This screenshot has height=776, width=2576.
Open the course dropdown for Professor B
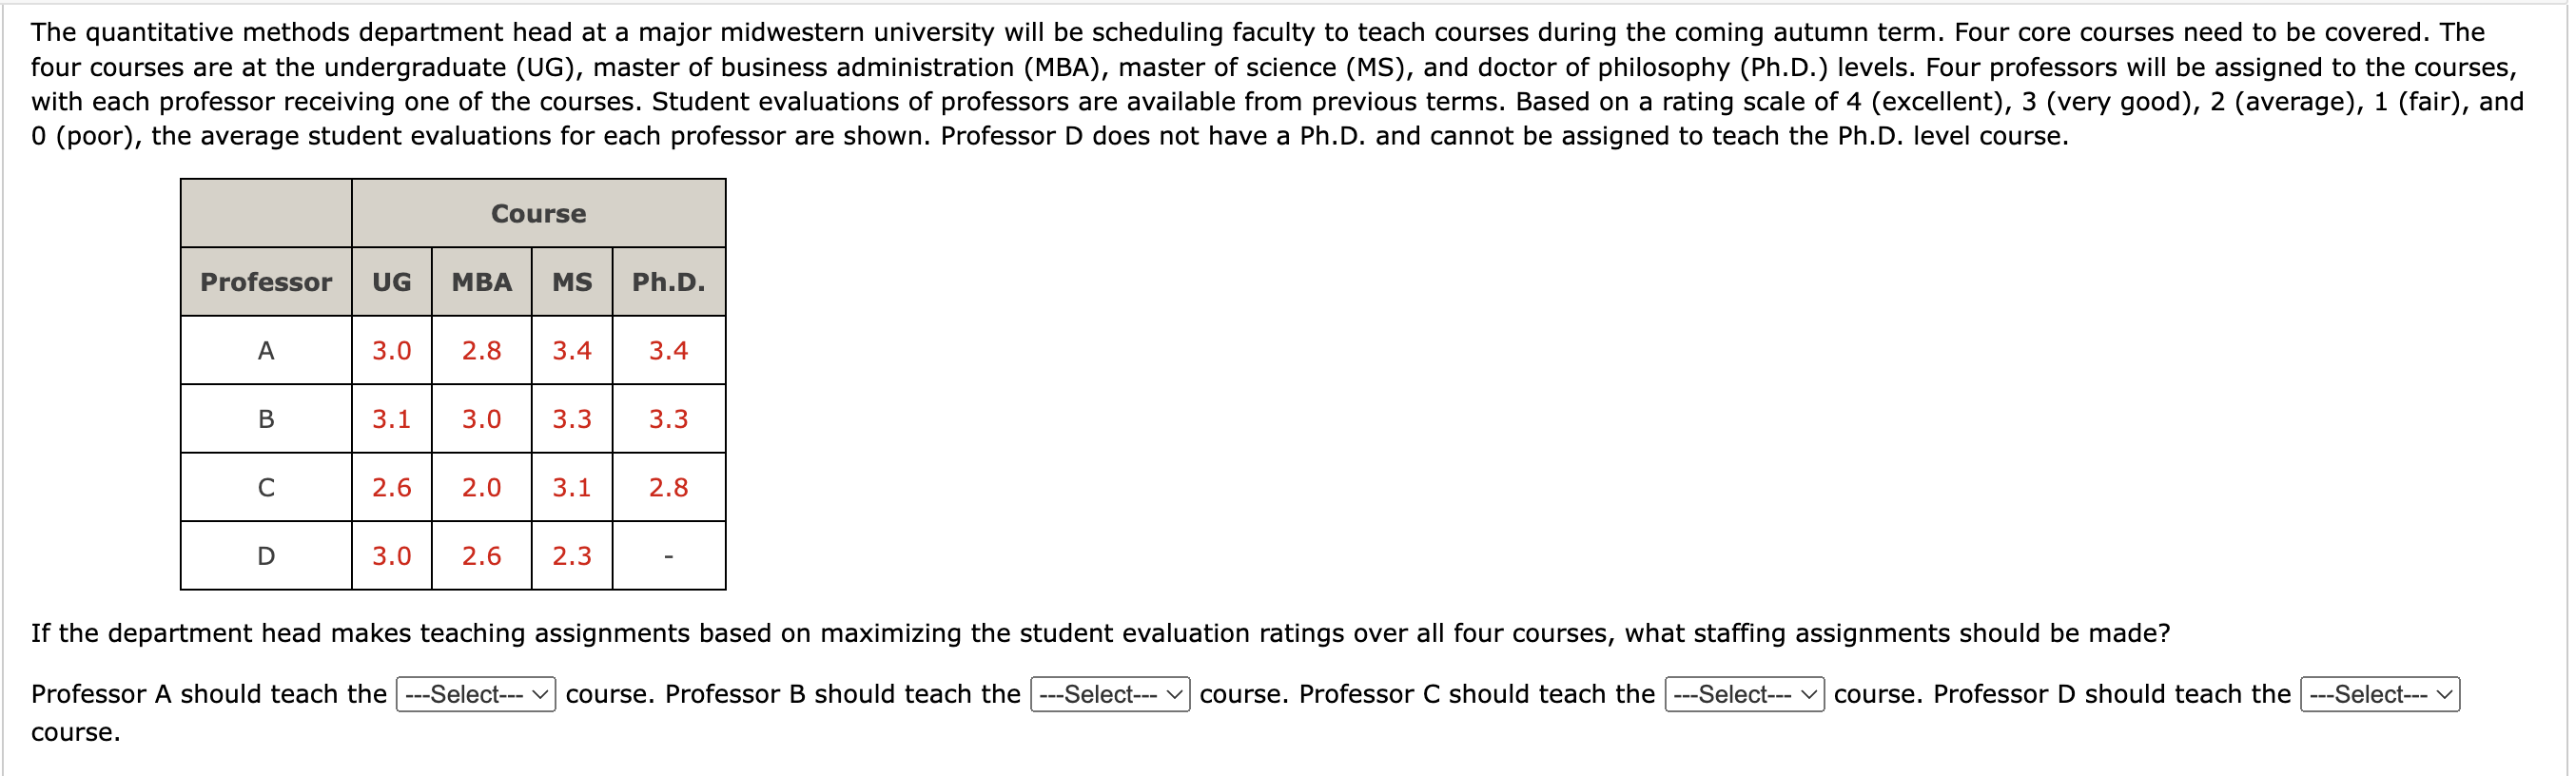point(1108,694)
